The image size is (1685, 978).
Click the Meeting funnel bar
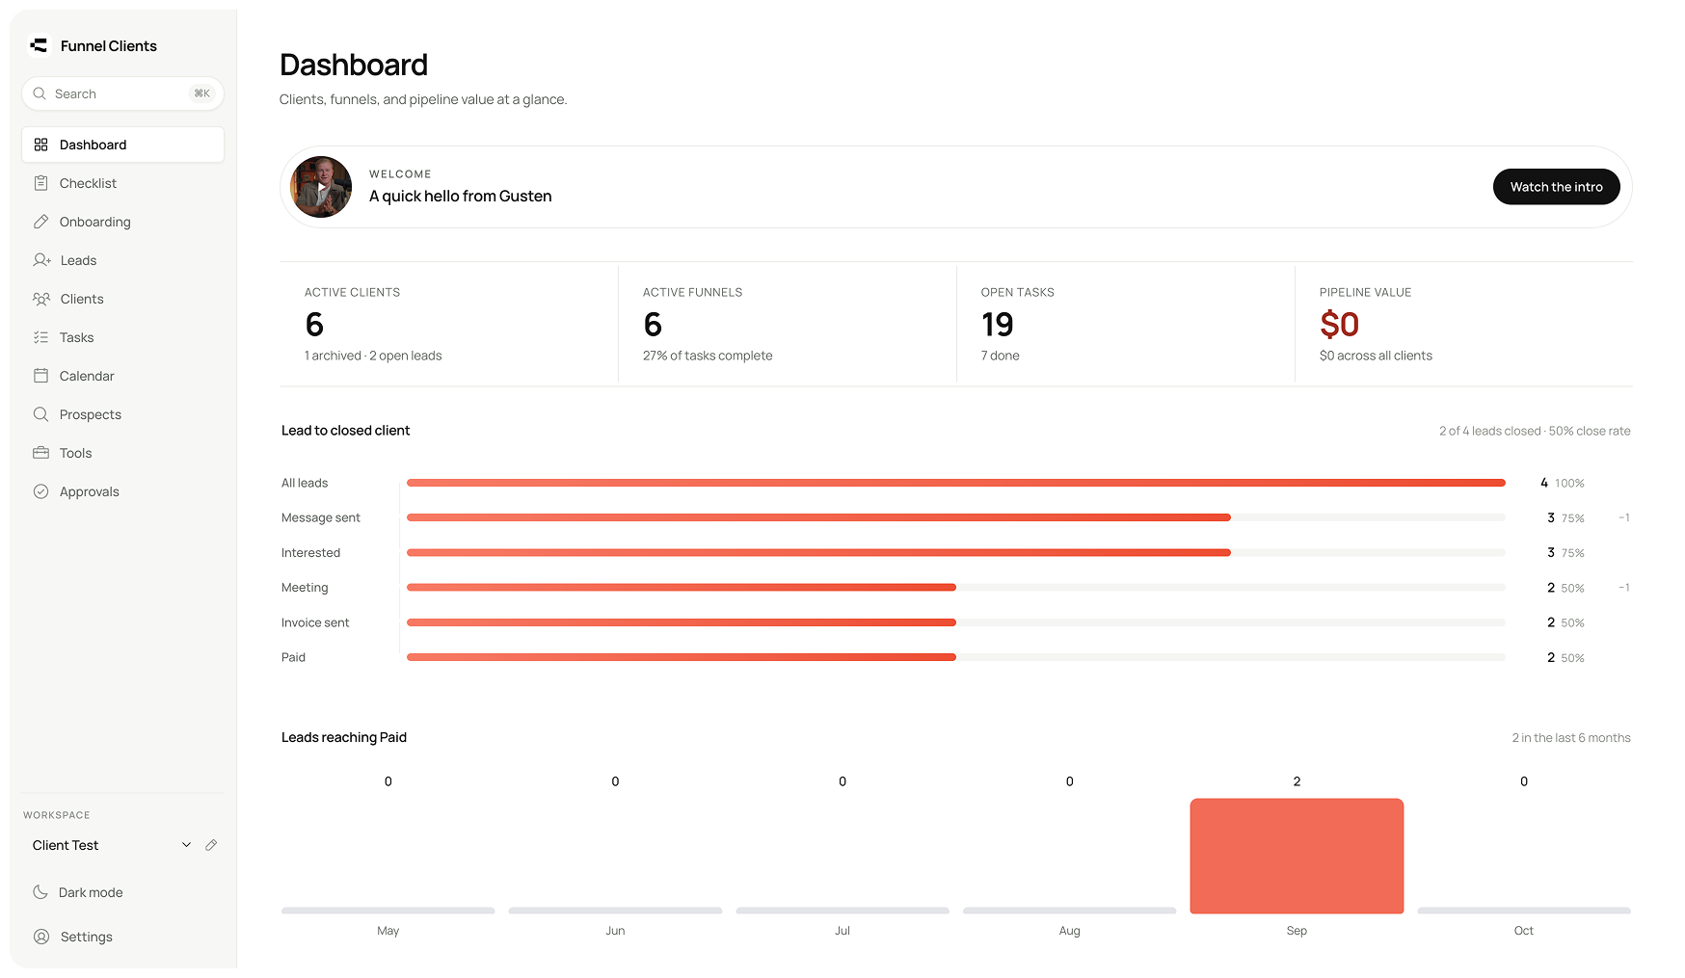click(x=955, y=587)
